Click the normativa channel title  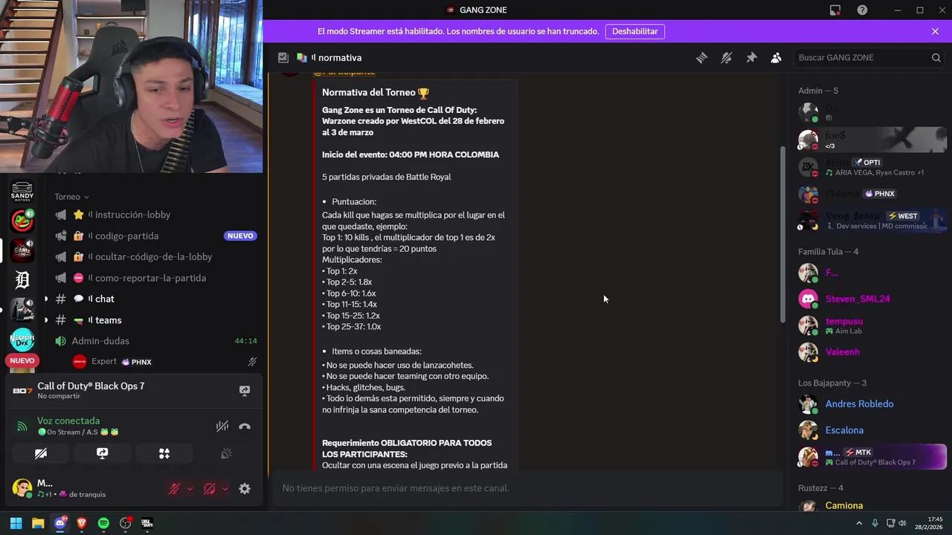pos(340,57)
